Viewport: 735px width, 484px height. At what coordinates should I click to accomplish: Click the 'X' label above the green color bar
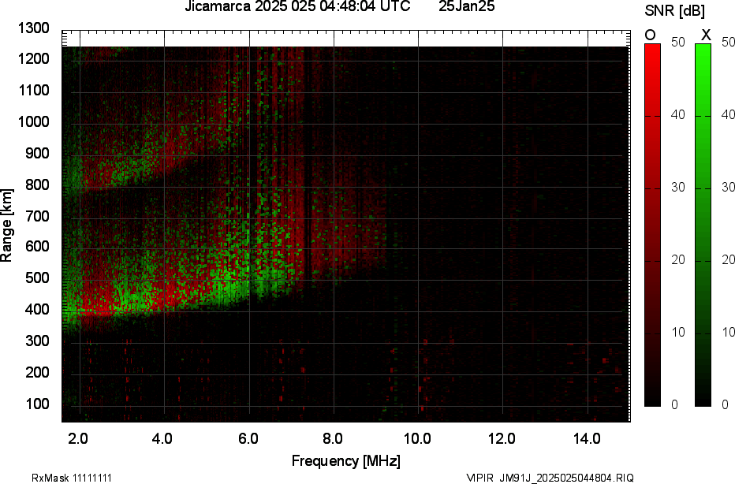[706, 35]
